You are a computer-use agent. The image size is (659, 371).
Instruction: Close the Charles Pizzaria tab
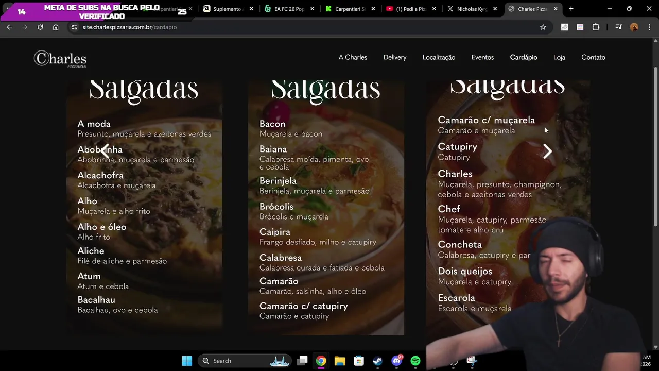(x=556, y=9)
